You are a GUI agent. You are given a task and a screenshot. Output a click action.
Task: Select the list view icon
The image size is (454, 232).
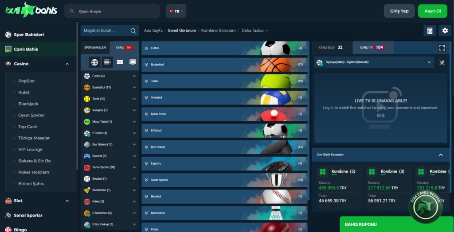[x=107, y=62]
